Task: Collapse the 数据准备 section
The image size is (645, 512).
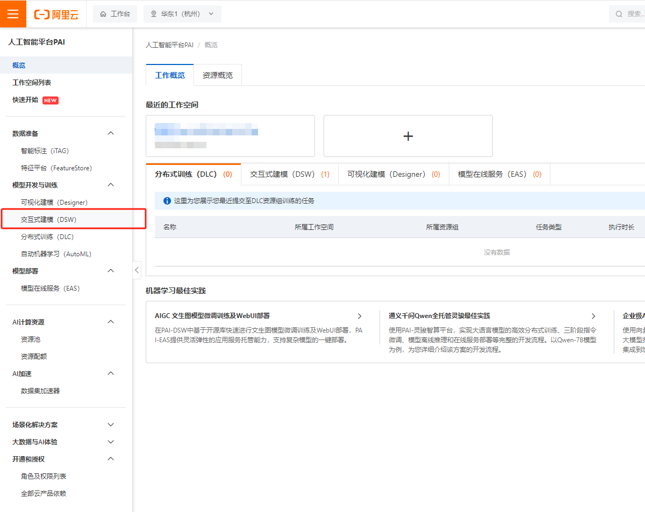Action: pos(111,133)
